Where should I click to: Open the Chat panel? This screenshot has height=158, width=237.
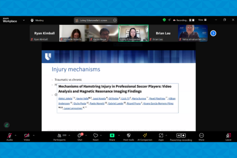(80, 135)
